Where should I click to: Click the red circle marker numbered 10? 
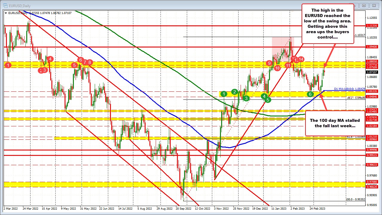(x=277, y=68)
